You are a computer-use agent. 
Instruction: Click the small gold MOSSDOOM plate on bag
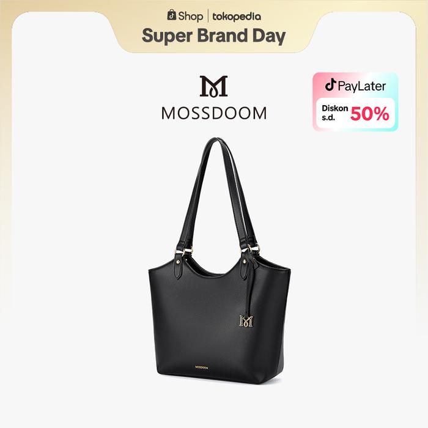pyautogui.click(x=201, y=367)
